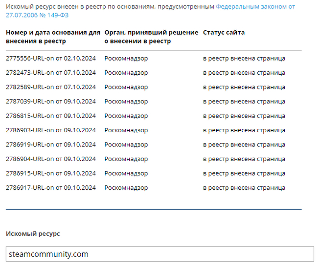Select entry 2786917-URL-on from 09.10.2024
This screenshot has height=265, width=318.
(x=51, y=188)
